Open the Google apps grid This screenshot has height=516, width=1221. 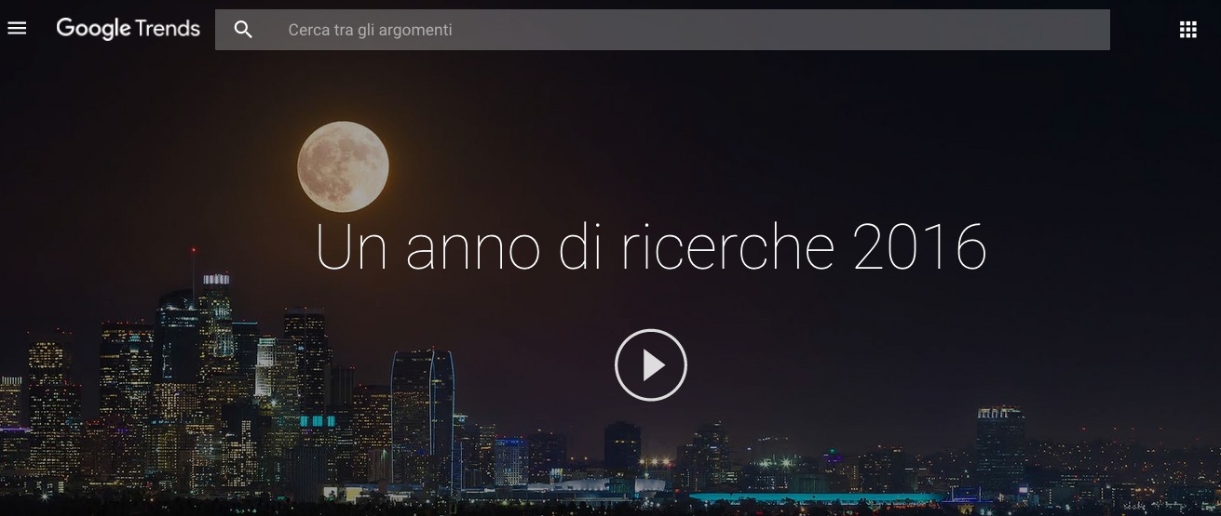(x=1187, y=30)
